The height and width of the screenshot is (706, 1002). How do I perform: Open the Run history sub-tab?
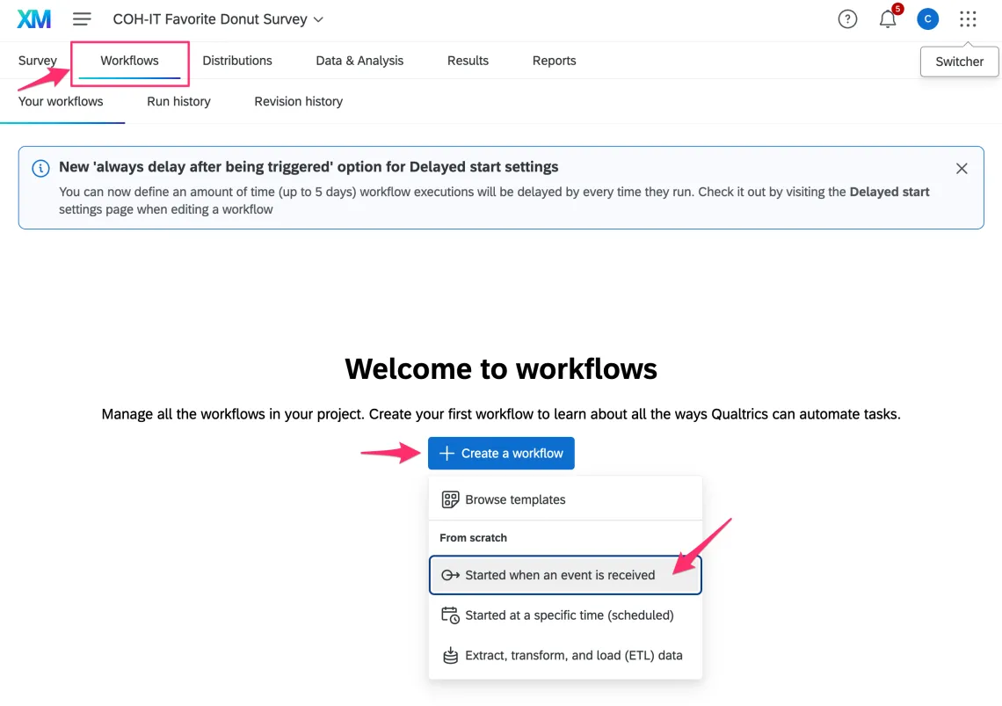(x=179, y=102)
